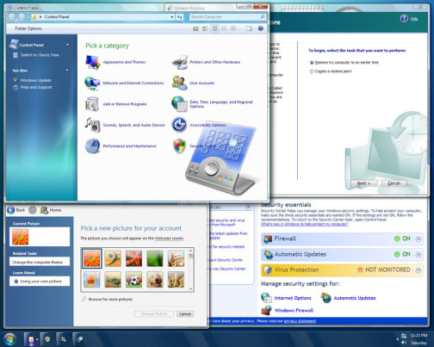Open Accessibility Options icon
Image resolution: width=434 pixels, height=347 pixels.
tap(179, 125)
